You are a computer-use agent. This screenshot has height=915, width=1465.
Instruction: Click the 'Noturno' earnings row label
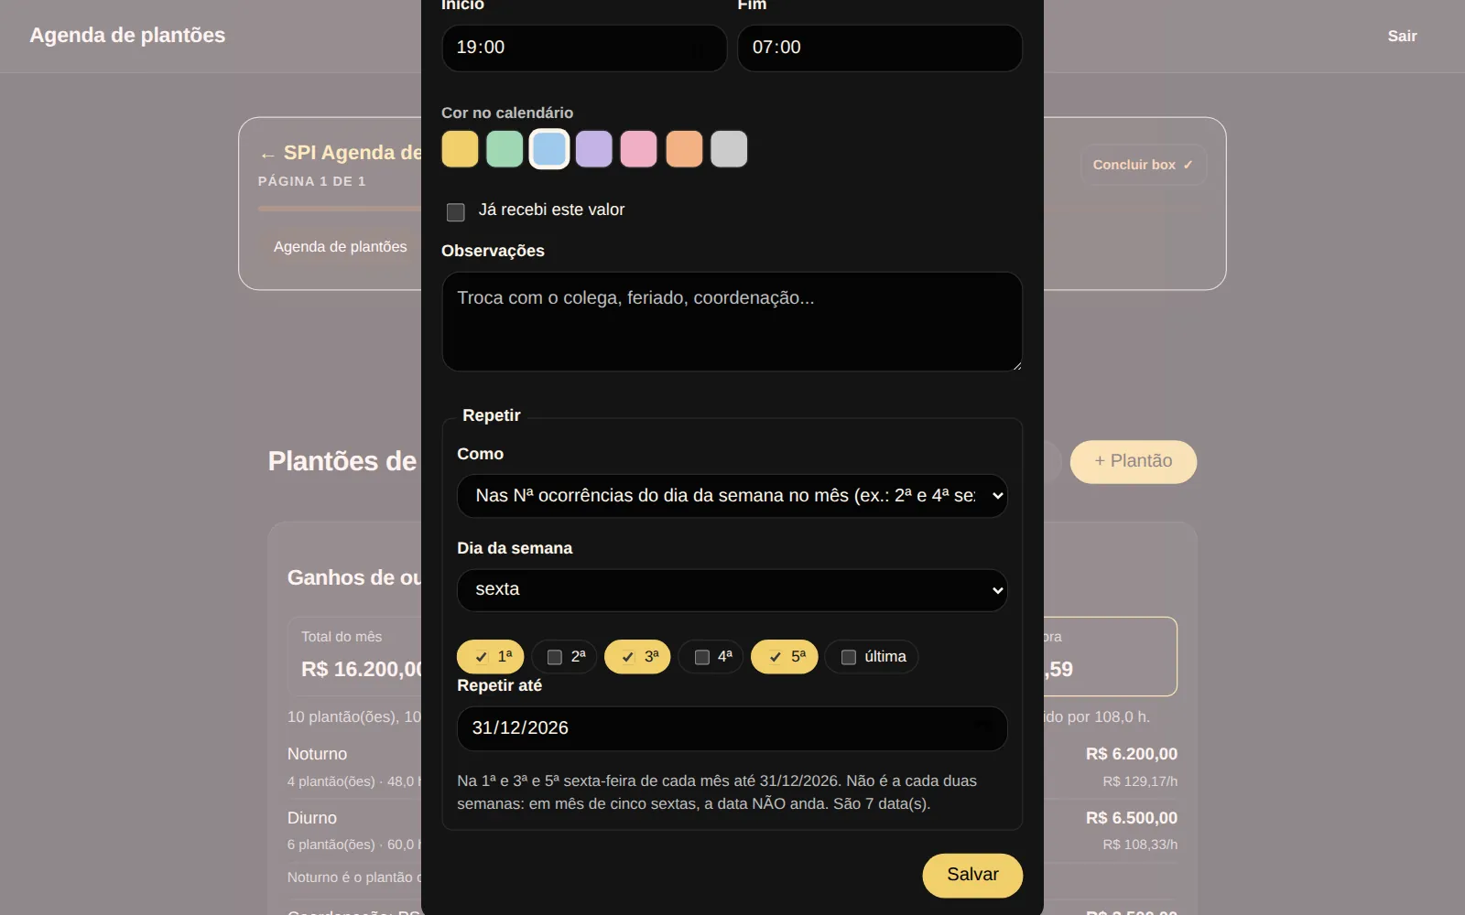click(317, 754)
